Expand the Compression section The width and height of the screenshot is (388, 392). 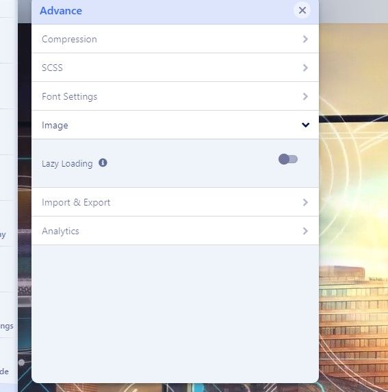[175, 39]
